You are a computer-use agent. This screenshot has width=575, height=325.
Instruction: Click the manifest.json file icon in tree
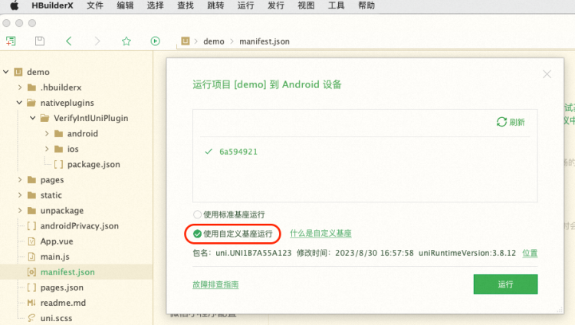pyautogui.click(x=31, y=272)
